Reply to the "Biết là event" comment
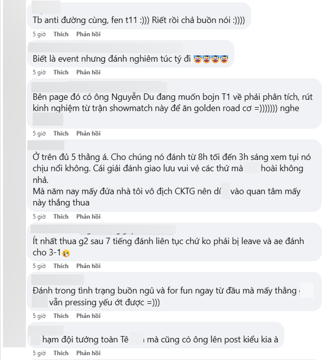This screenshot has width=332, height=360. [x=88, y=72]
